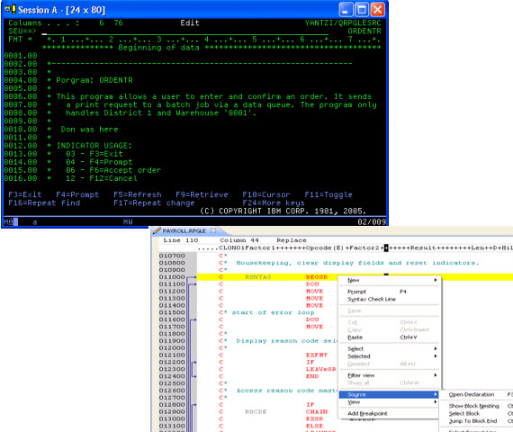This screenshot has height=432, width=513.
Task: Close the Session A window
Action: pos(378,10)
